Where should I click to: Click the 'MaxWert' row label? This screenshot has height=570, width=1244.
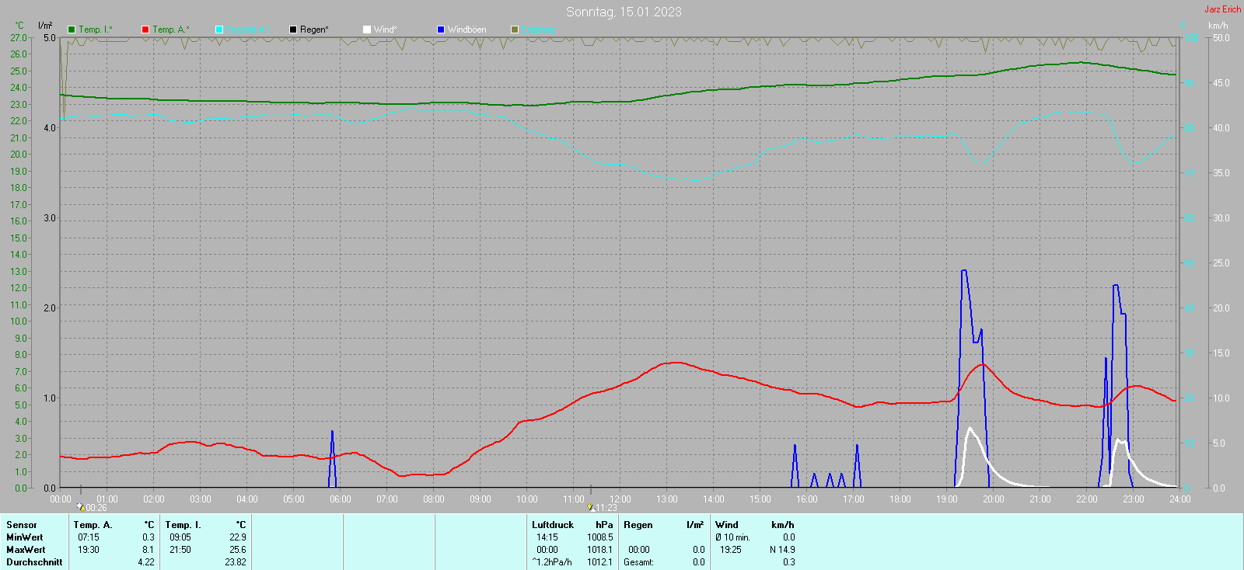26,550
